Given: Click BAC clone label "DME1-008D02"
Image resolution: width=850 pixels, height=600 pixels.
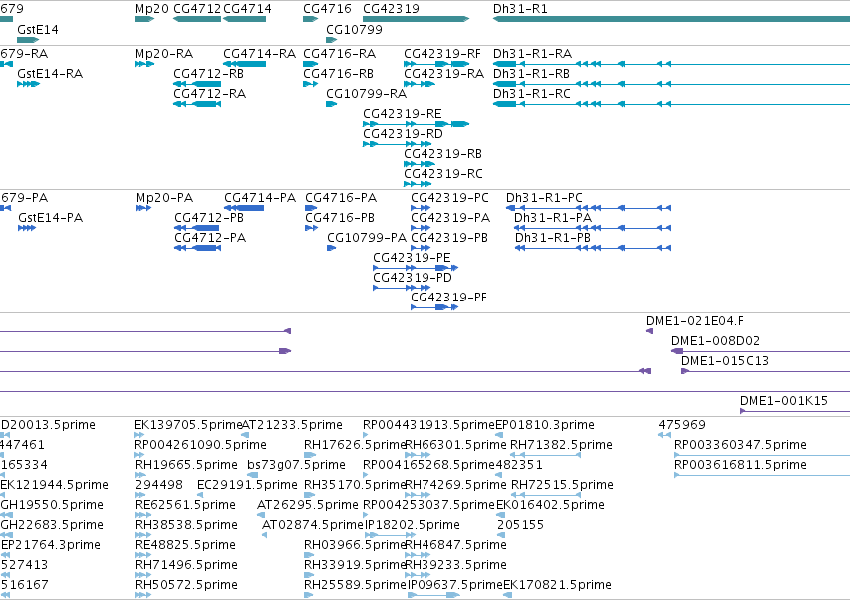Looking at the screenshot, I should point(715,342).
